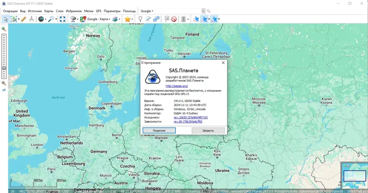The height and width of the screenshot is (193, 368).
Task: Open the Вид menu
Action: tap(23, 11)
